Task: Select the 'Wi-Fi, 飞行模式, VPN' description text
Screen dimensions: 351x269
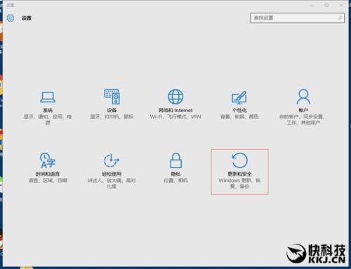Action: (x=175, y=116)
